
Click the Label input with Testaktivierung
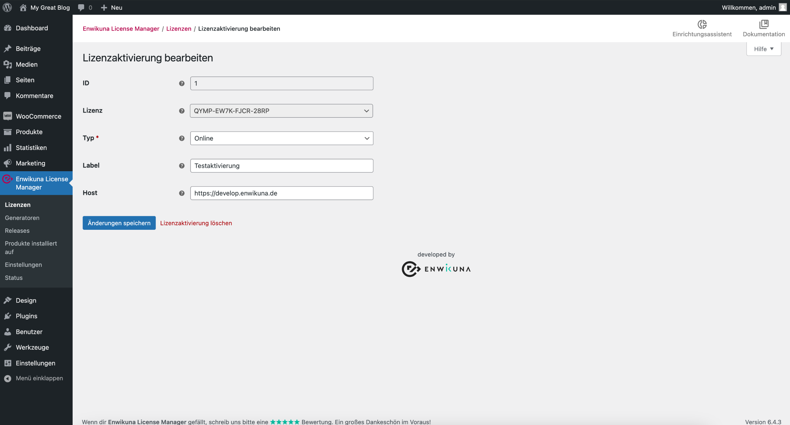pos(282,166)
